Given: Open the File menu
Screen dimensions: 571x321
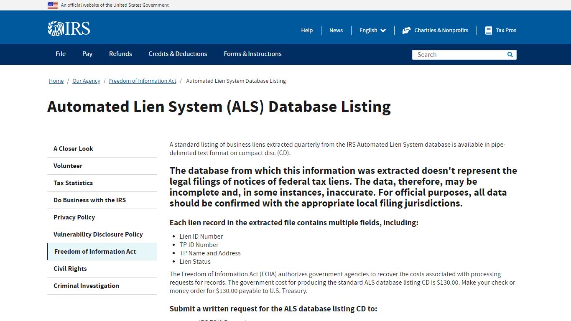Looking at the screenshot, I should click(x=61, y=54).
